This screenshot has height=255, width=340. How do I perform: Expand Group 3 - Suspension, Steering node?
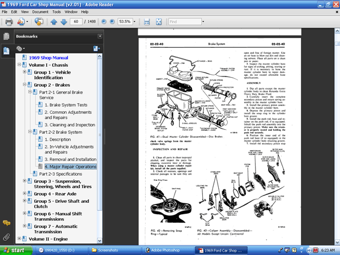click(x=24, y=181)
